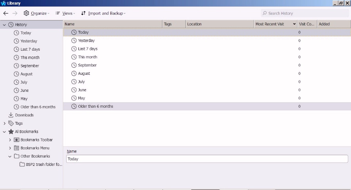
Task: Sort by Most Recent Visit column
Action: coord(275,24)
